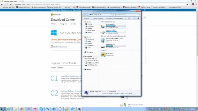Viewport: 198px width, 111px height.
Task: Click the BOOTCAMP (C:) capacity bar
Action: click(x=116, y=26)
